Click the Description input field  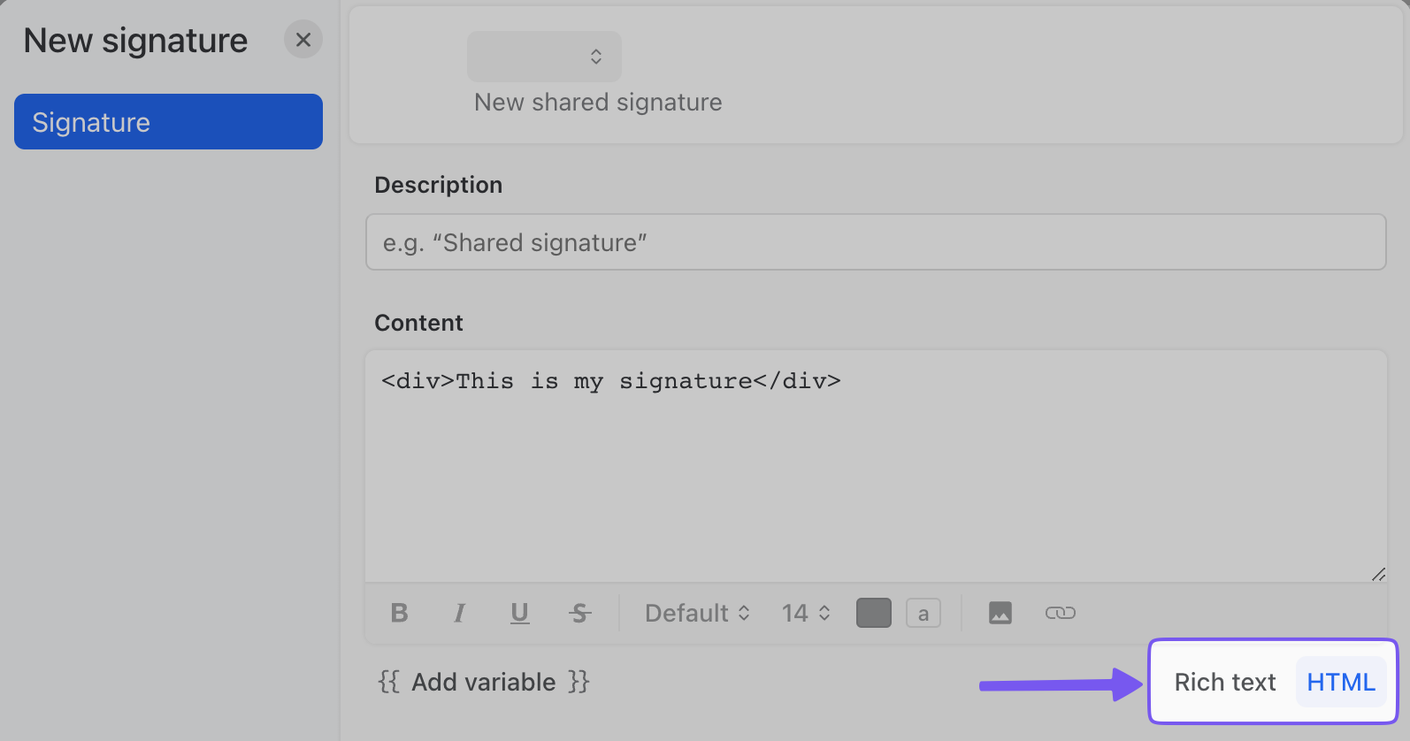coord(876,241)
